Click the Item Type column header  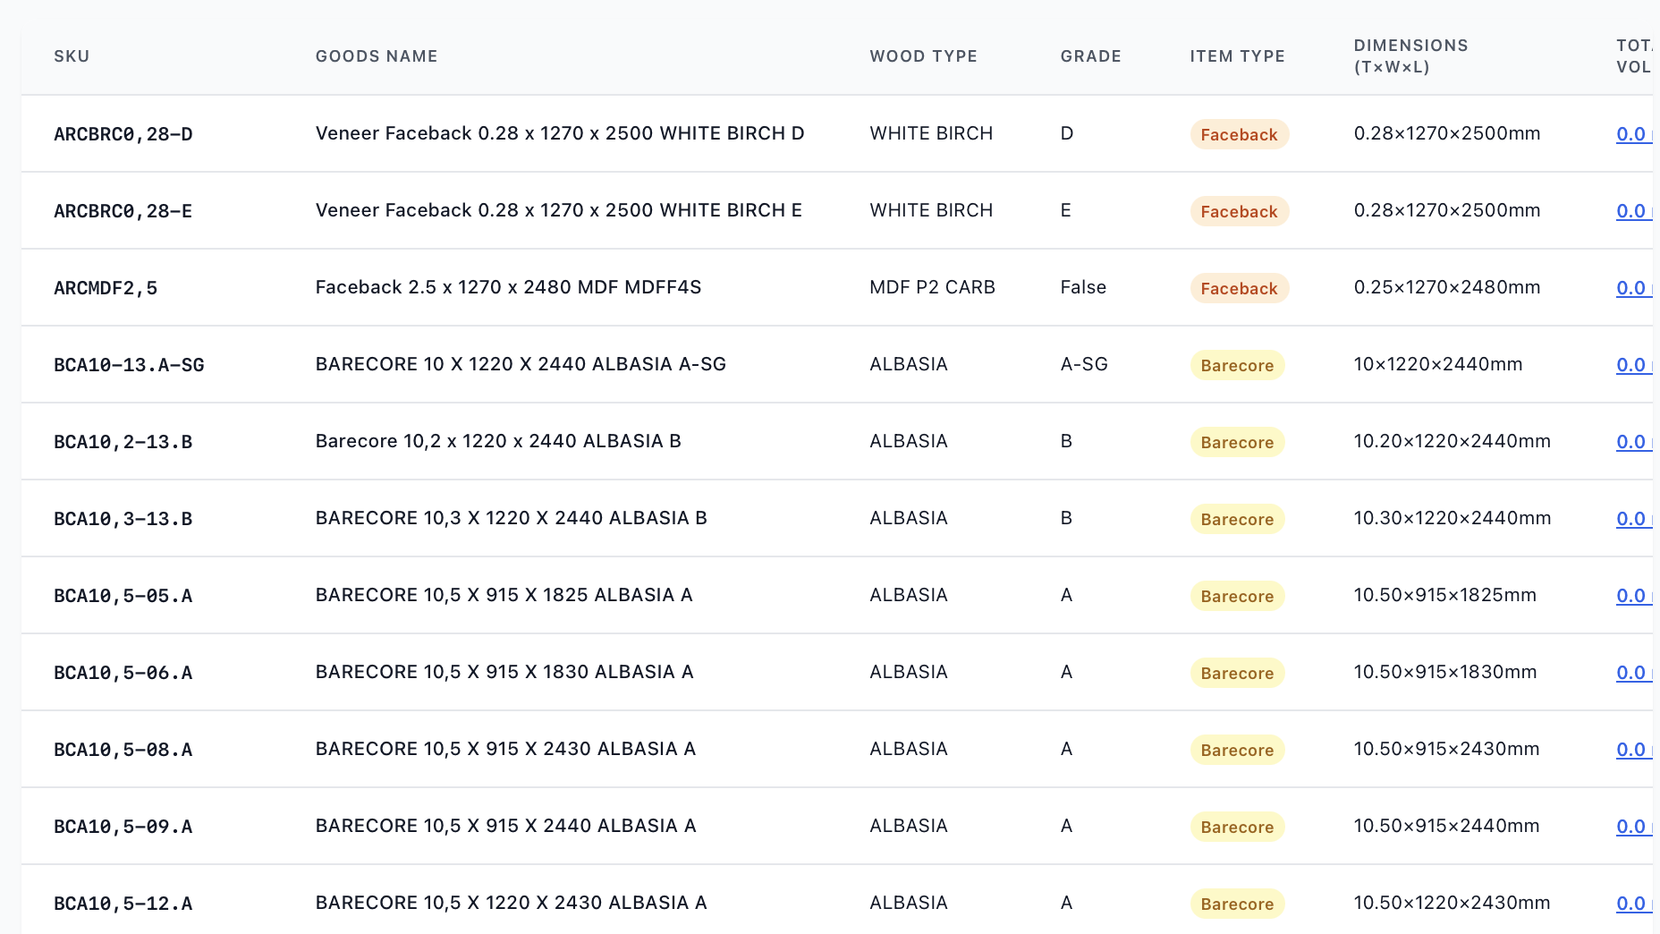tap(1237, 56)
